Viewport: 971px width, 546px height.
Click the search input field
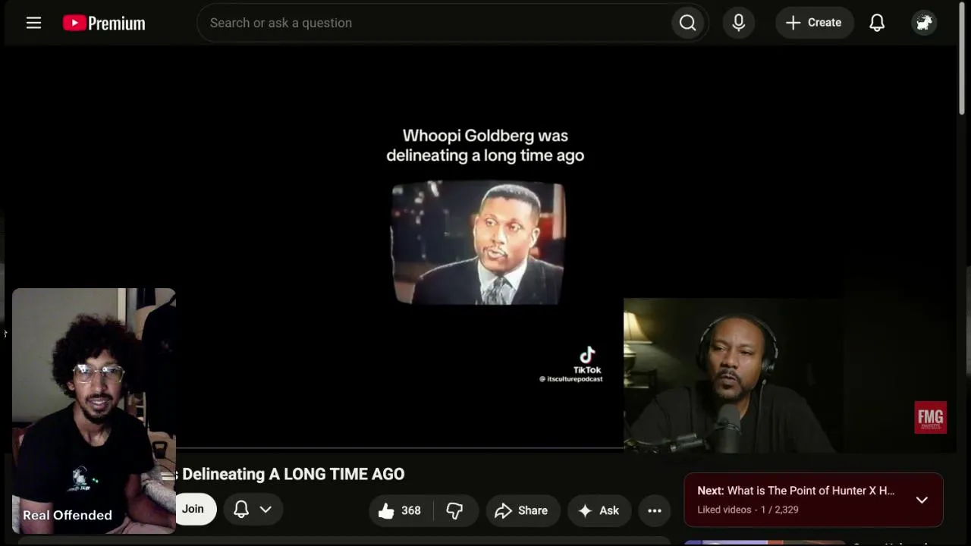pyautogui.click(x=434, y=23)
